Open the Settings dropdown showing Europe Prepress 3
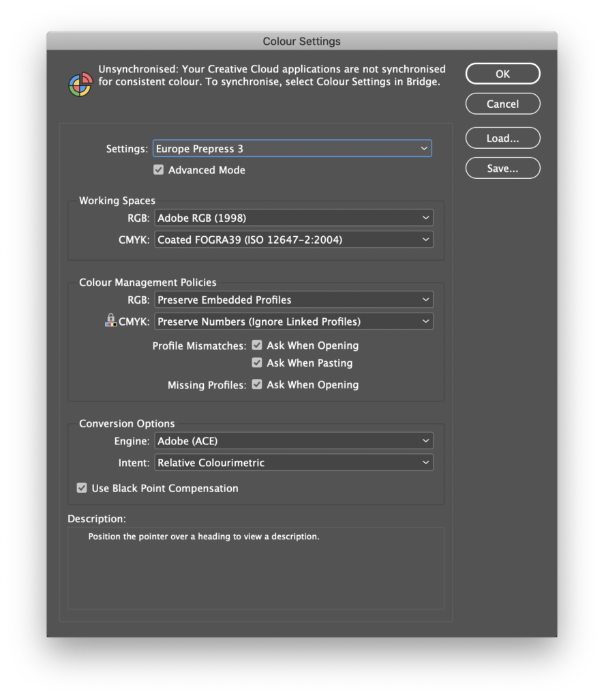 292,148
